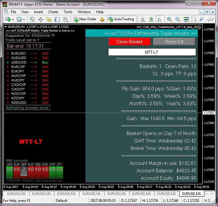
Task: Expand the Profiles dropdown arrow
Action: (24, 20)
